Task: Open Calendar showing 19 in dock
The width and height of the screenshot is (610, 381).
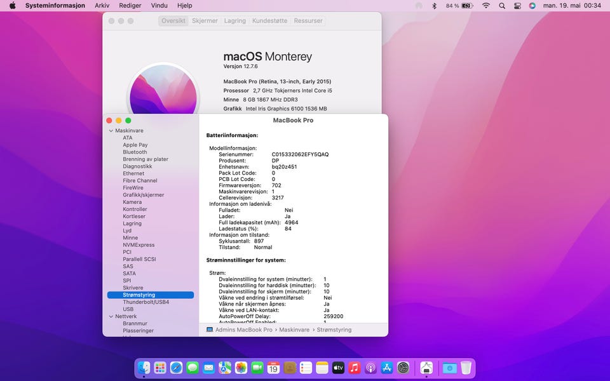Action: 273,368
